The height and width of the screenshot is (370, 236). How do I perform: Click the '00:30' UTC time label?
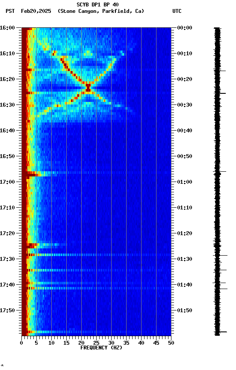coord(185,105)
